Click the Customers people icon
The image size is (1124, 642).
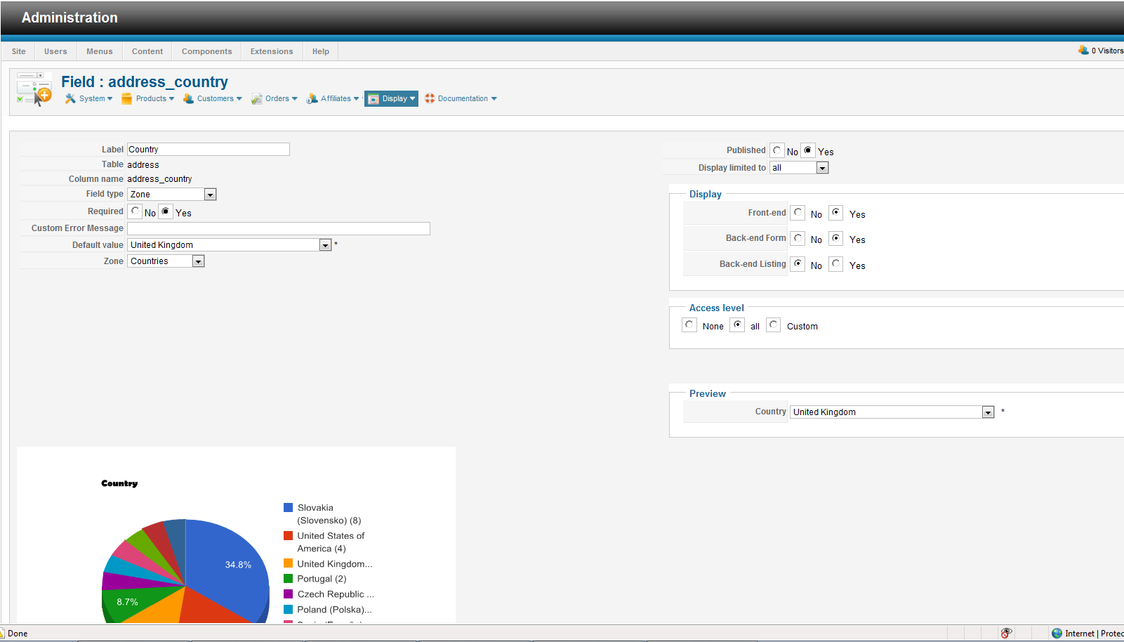point(188,99)
